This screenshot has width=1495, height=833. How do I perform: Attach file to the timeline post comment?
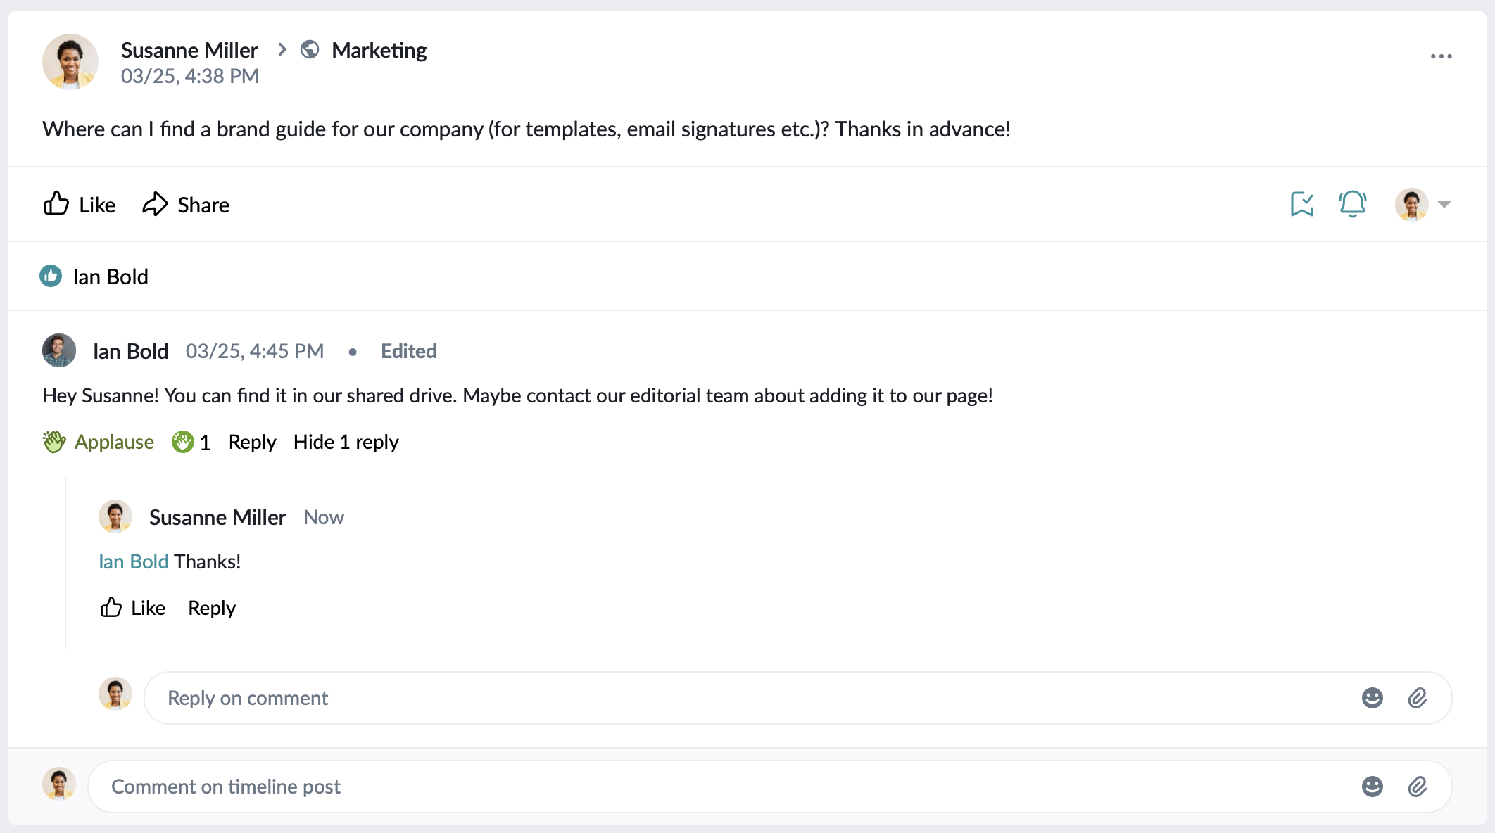tap(1417, 787)
